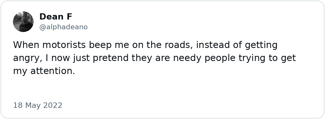Click the letter F in the display name
Image resolution: width=325 pixels, height=119 pixels.
pyautogui.click(x=69, y=17)
